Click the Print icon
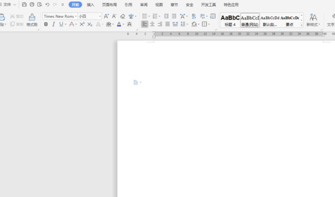The width and height of the screenshot is (335, 197). pyautogui.click(x=32, y=4)
